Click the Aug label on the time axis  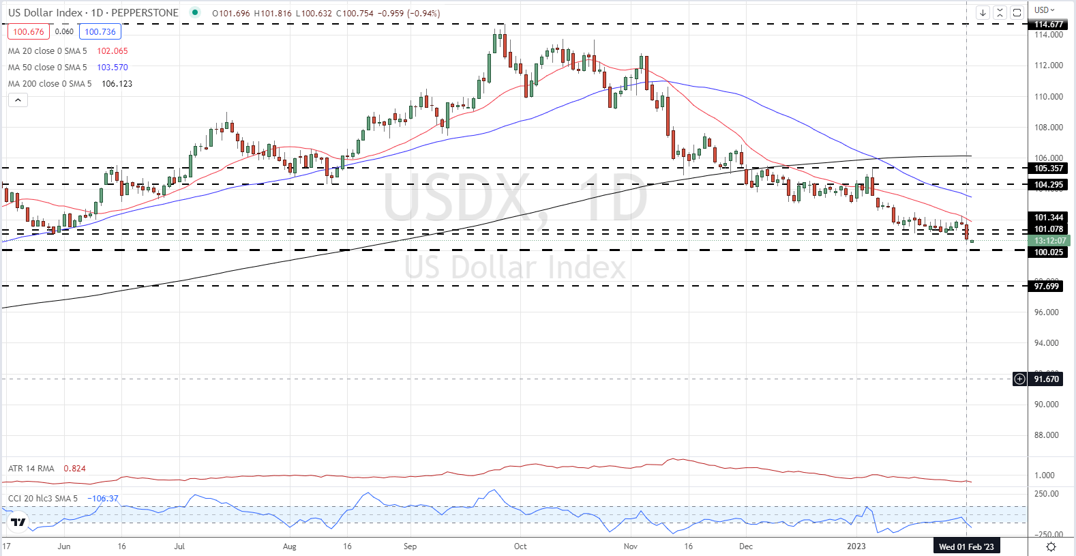tap(290, 546)
